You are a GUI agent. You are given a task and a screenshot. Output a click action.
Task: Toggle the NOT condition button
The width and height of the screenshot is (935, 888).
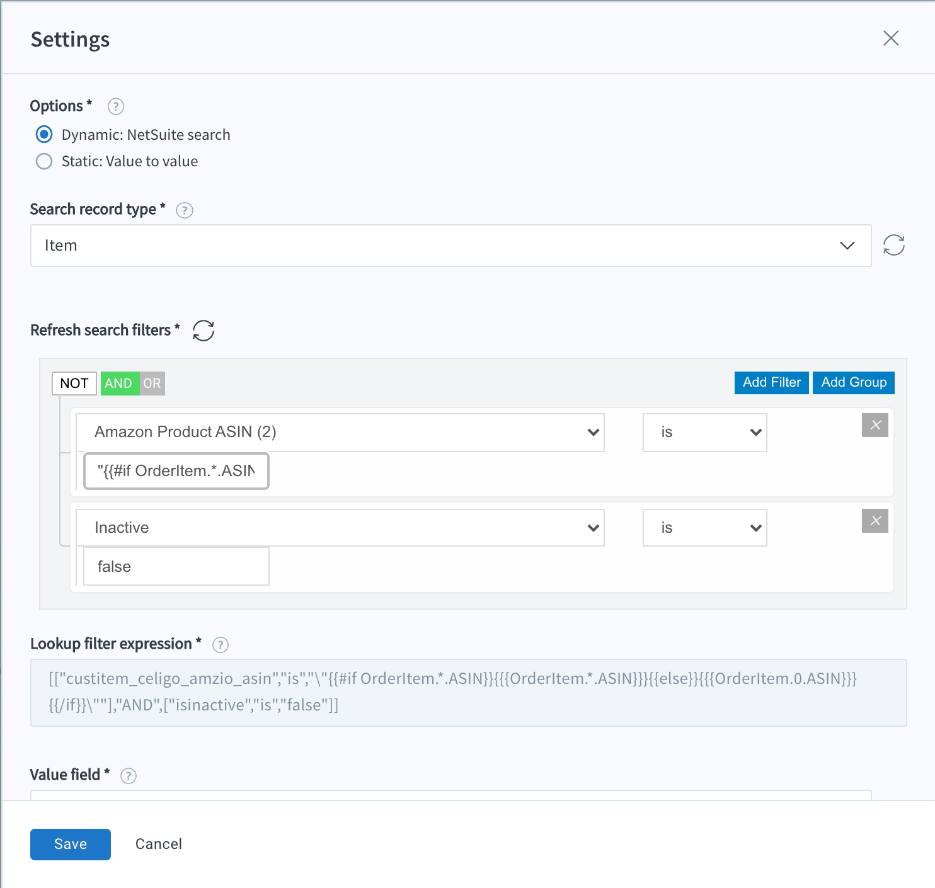[x=74, y=383]
